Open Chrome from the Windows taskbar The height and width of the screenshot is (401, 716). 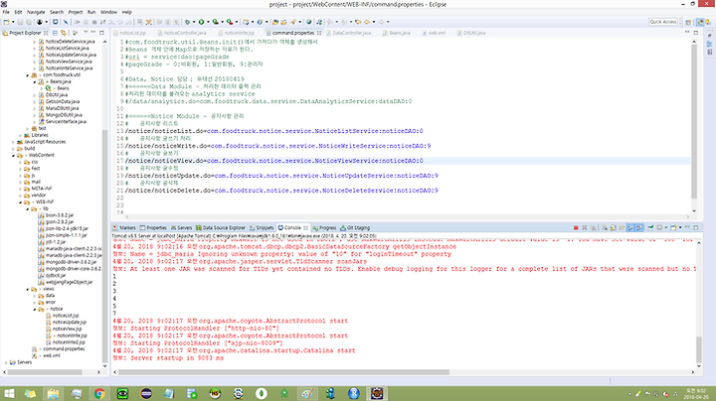99,393
